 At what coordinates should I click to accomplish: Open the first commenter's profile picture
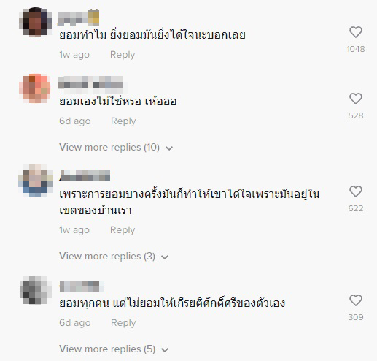36,22
